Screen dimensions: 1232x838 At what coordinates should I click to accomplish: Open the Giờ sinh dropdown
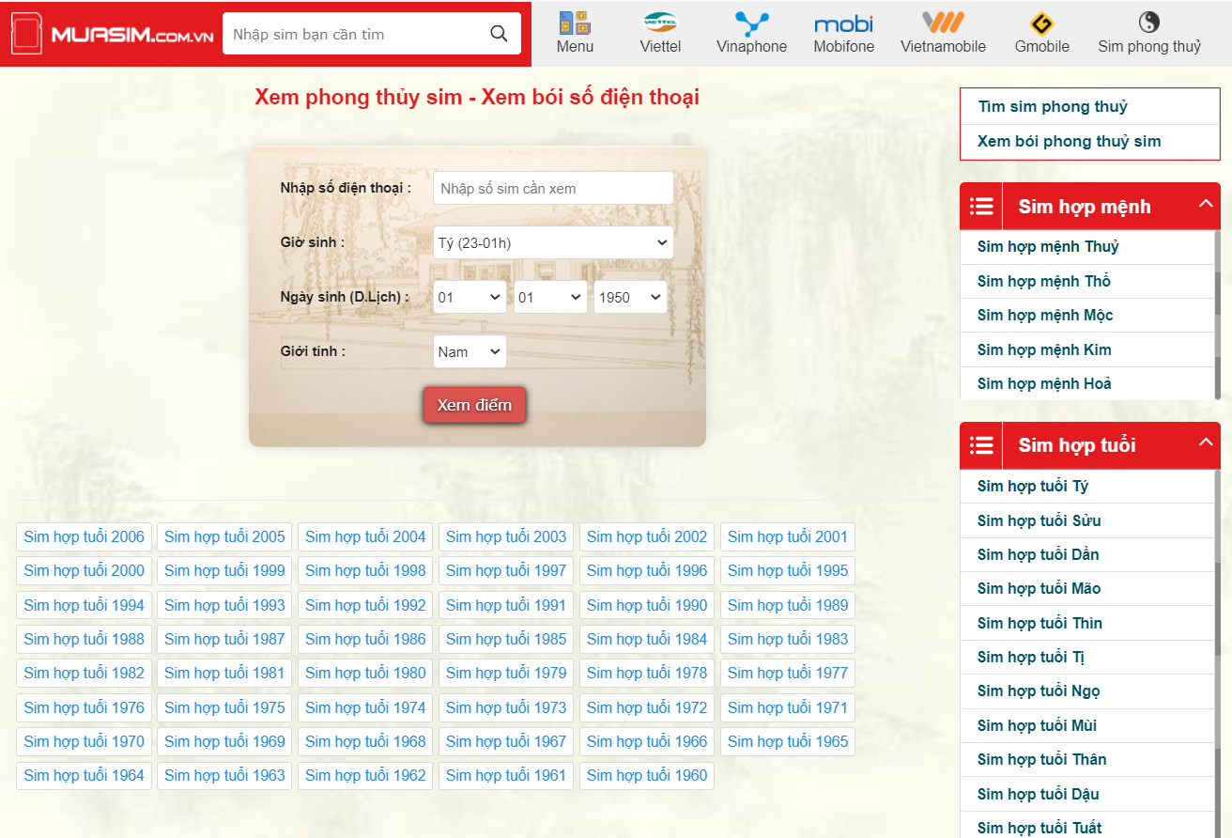[553, 242]
